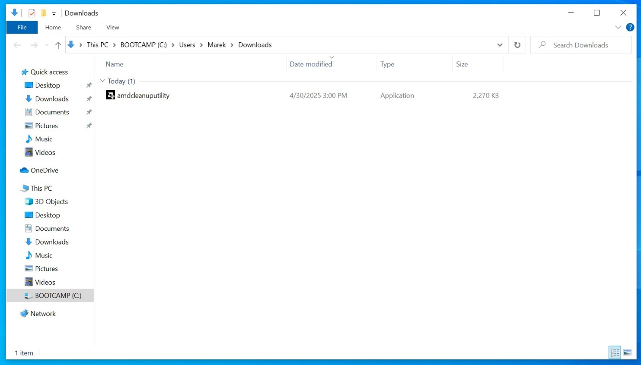Click the 3D Objects cube icon
The height and width of the screenshot is (365, 641).
pos(29,201)
